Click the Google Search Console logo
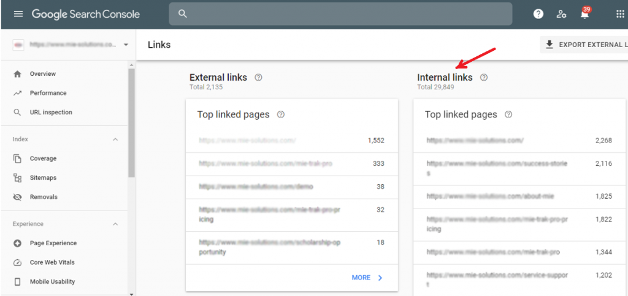 click(86, 14)
